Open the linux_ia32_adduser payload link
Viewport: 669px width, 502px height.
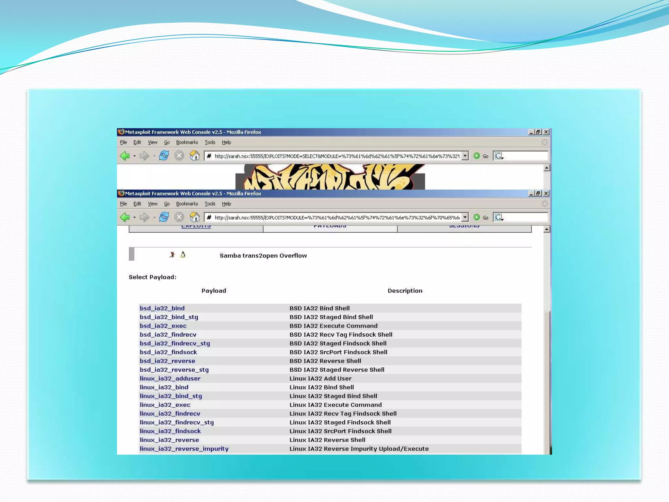[x=170, y=378]
